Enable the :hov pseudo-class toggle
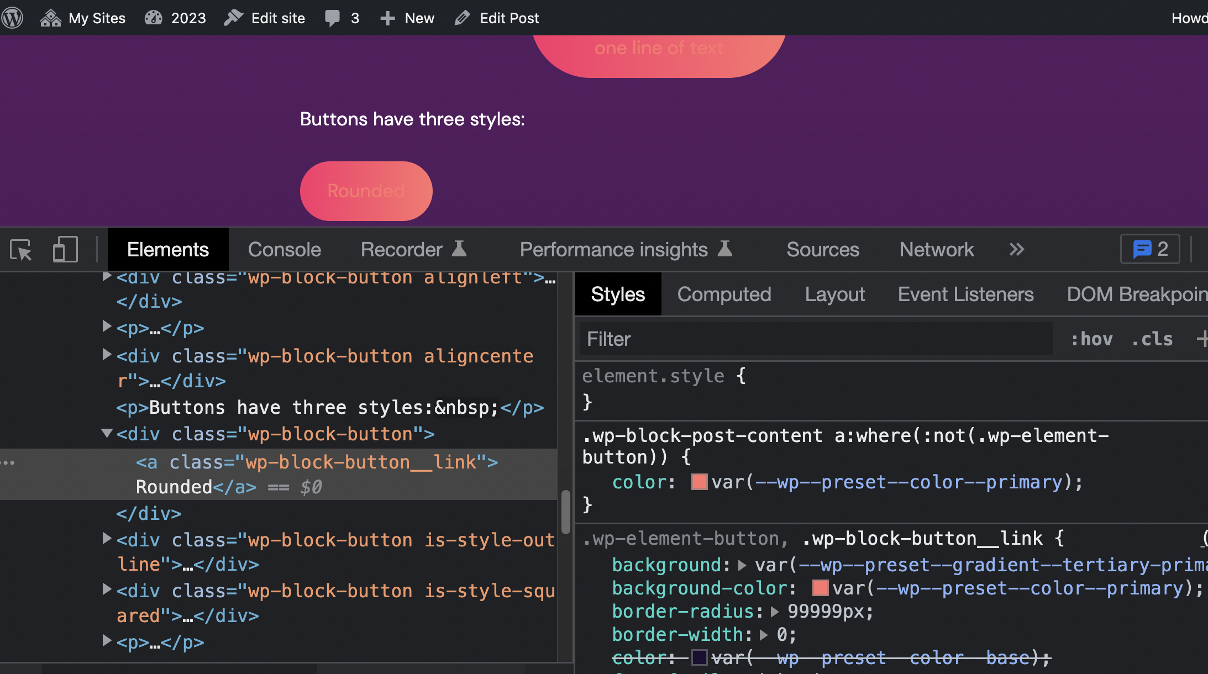1208x674 pixels. 1091,339
